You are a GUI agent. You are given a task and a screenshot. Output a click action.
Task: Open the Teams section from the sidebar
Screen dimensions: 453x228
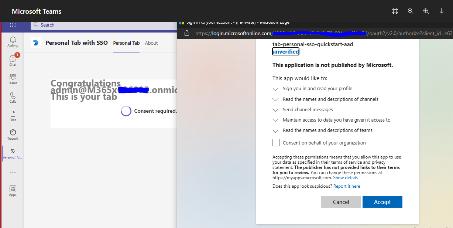tap(13, 78)
